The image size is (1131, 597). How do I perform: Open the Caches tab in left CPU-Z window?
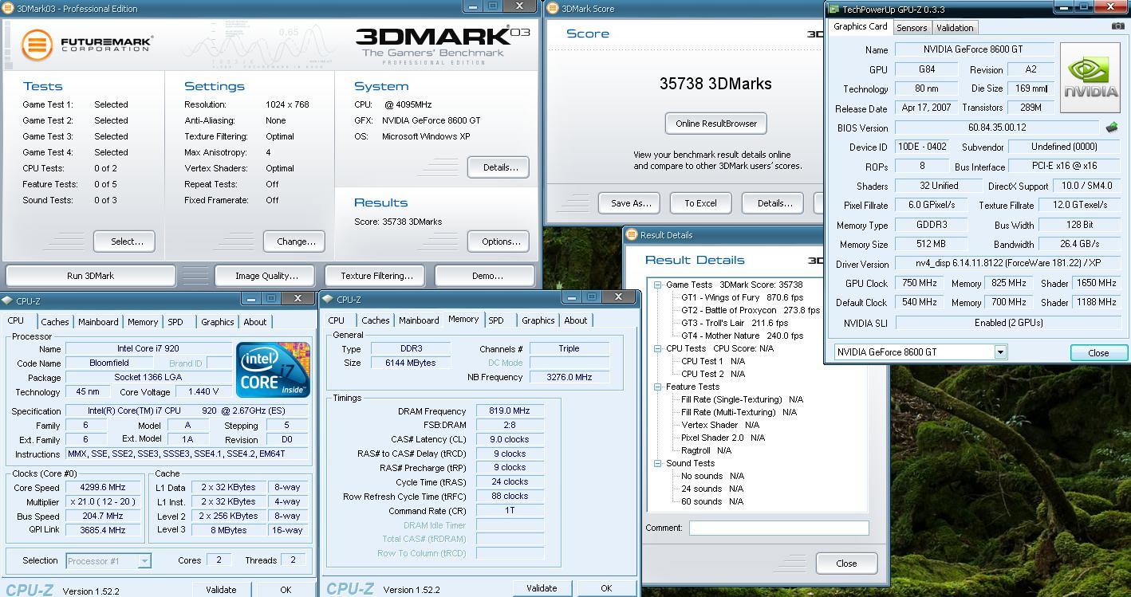pos(55,322)
